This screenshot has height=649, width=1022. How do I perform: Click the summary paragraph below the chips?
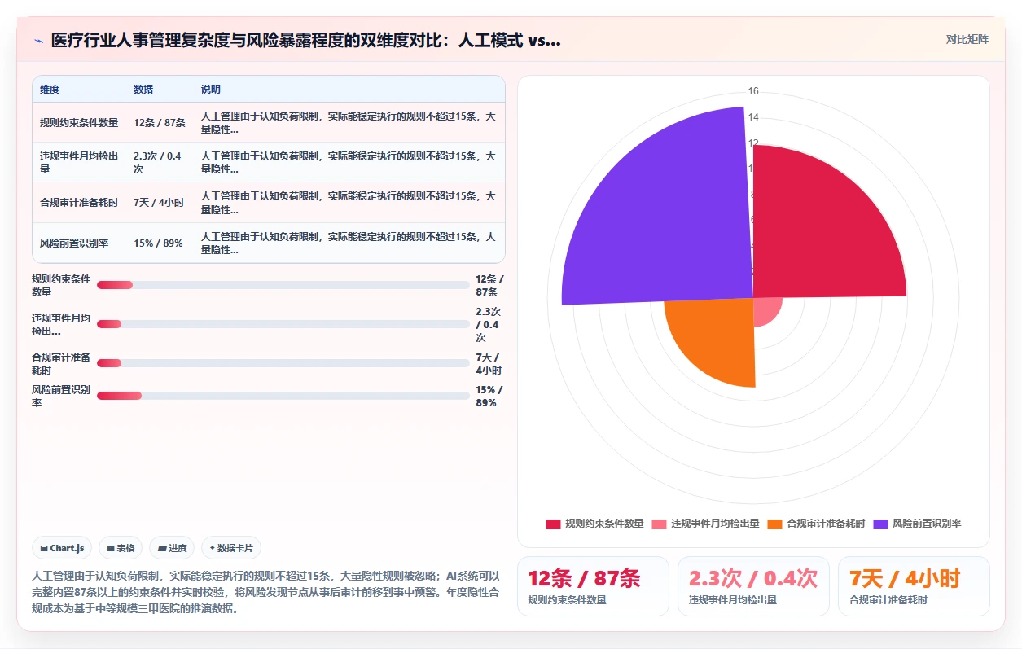[x=266, y=592]
